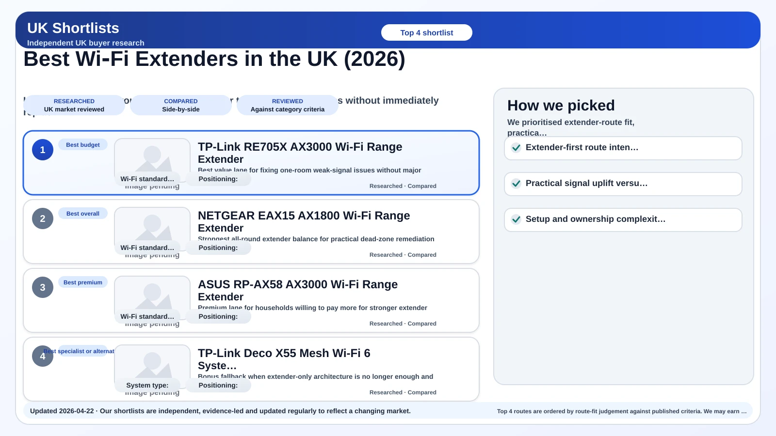
Task: Select Practical signal uplift versu… criterion text
Action: tap(587, 183)
